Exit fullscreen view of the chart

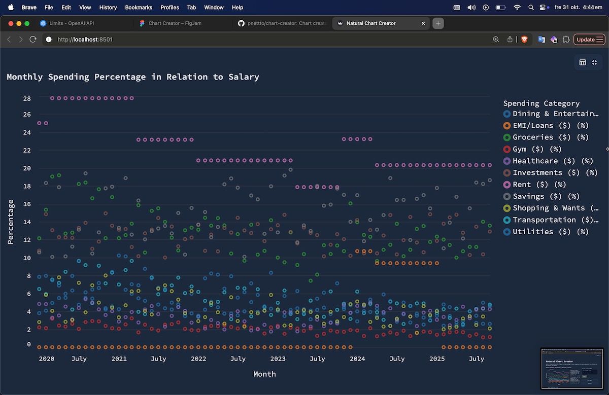[x=594, y=62]
